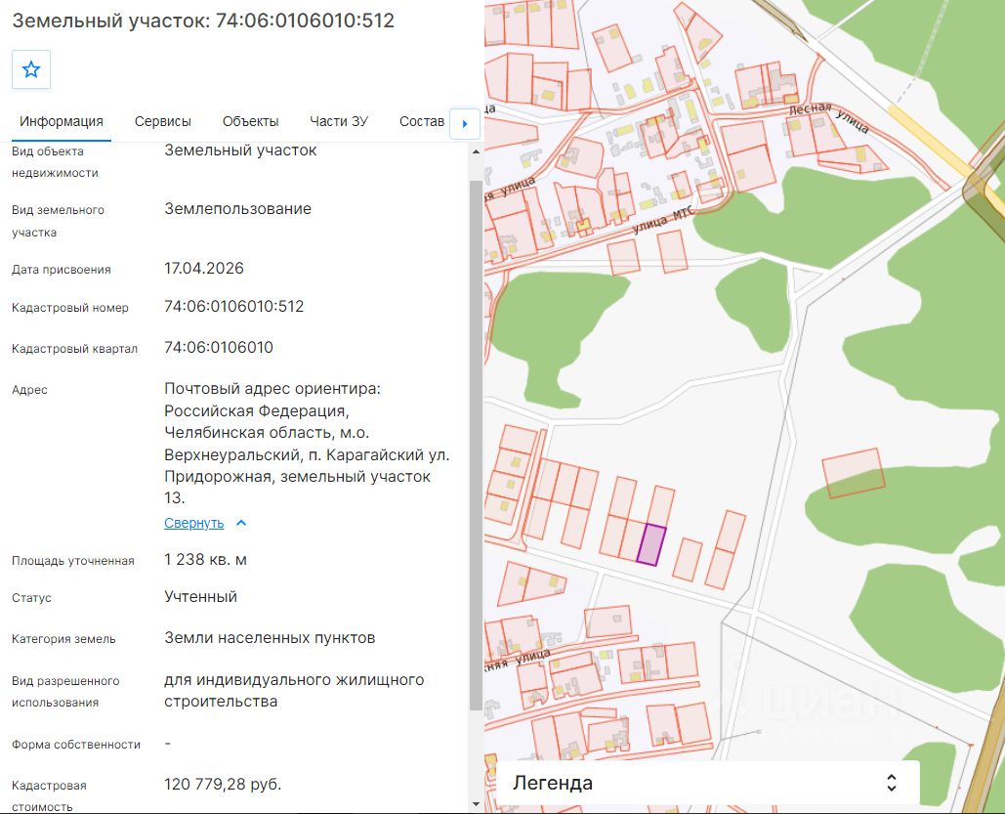Open the Состав tab

[x=422, y=121]
